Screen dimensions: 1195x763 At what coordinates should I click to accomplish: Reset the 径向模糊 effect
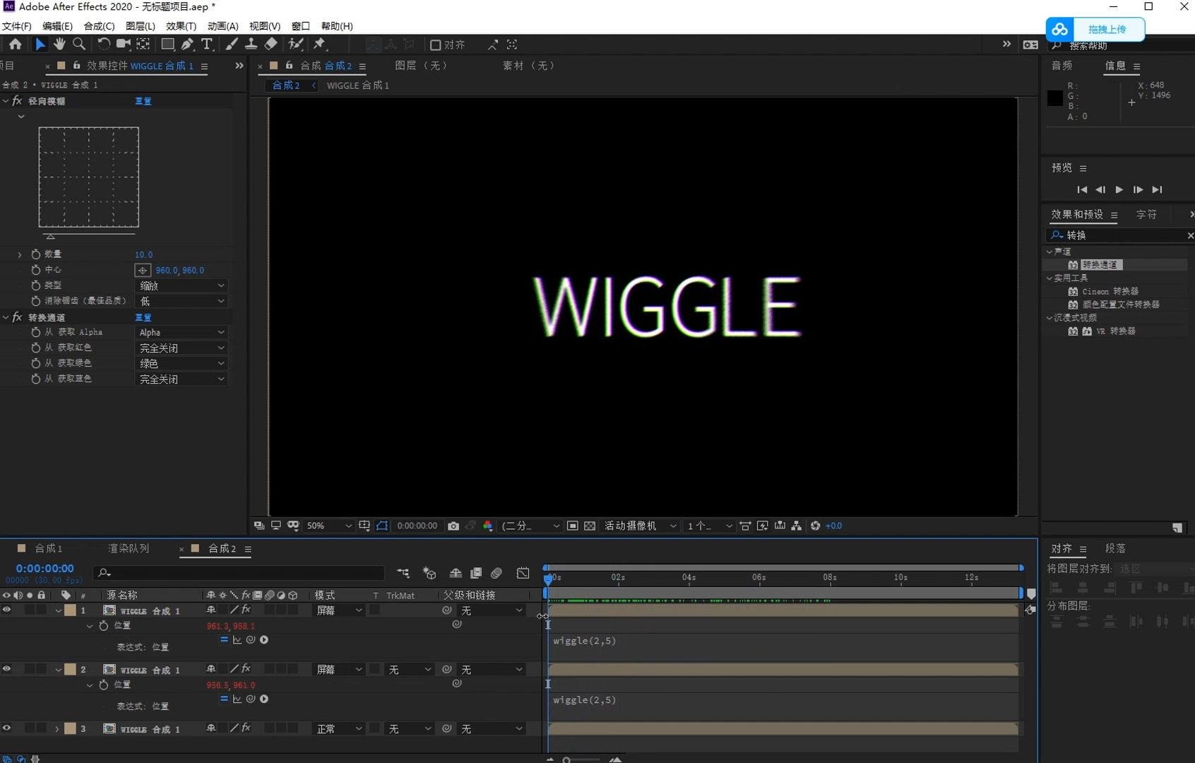coord(143,101)
